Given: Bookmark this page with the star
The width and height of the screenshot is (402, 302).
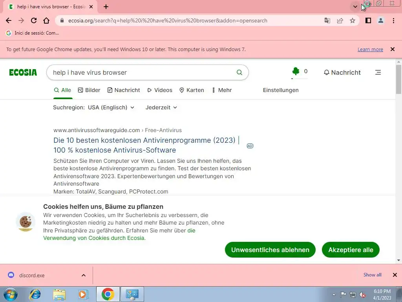Looking at the screenshot, I should [x=353, y=20].
